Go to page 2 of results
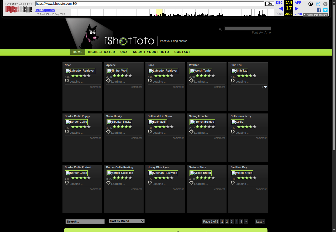The image size is (336, 232). tap(227, 222)
